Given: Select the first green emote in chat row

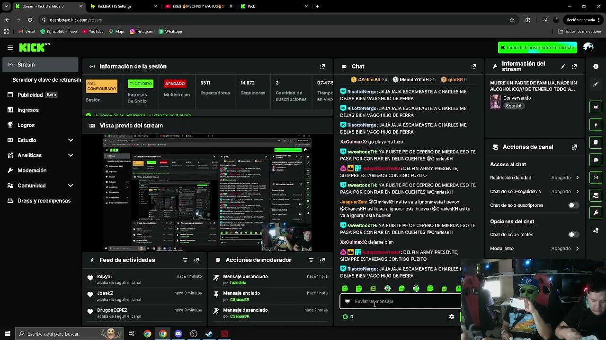Looking at the screenshot, I should click(x=345, y=289).
